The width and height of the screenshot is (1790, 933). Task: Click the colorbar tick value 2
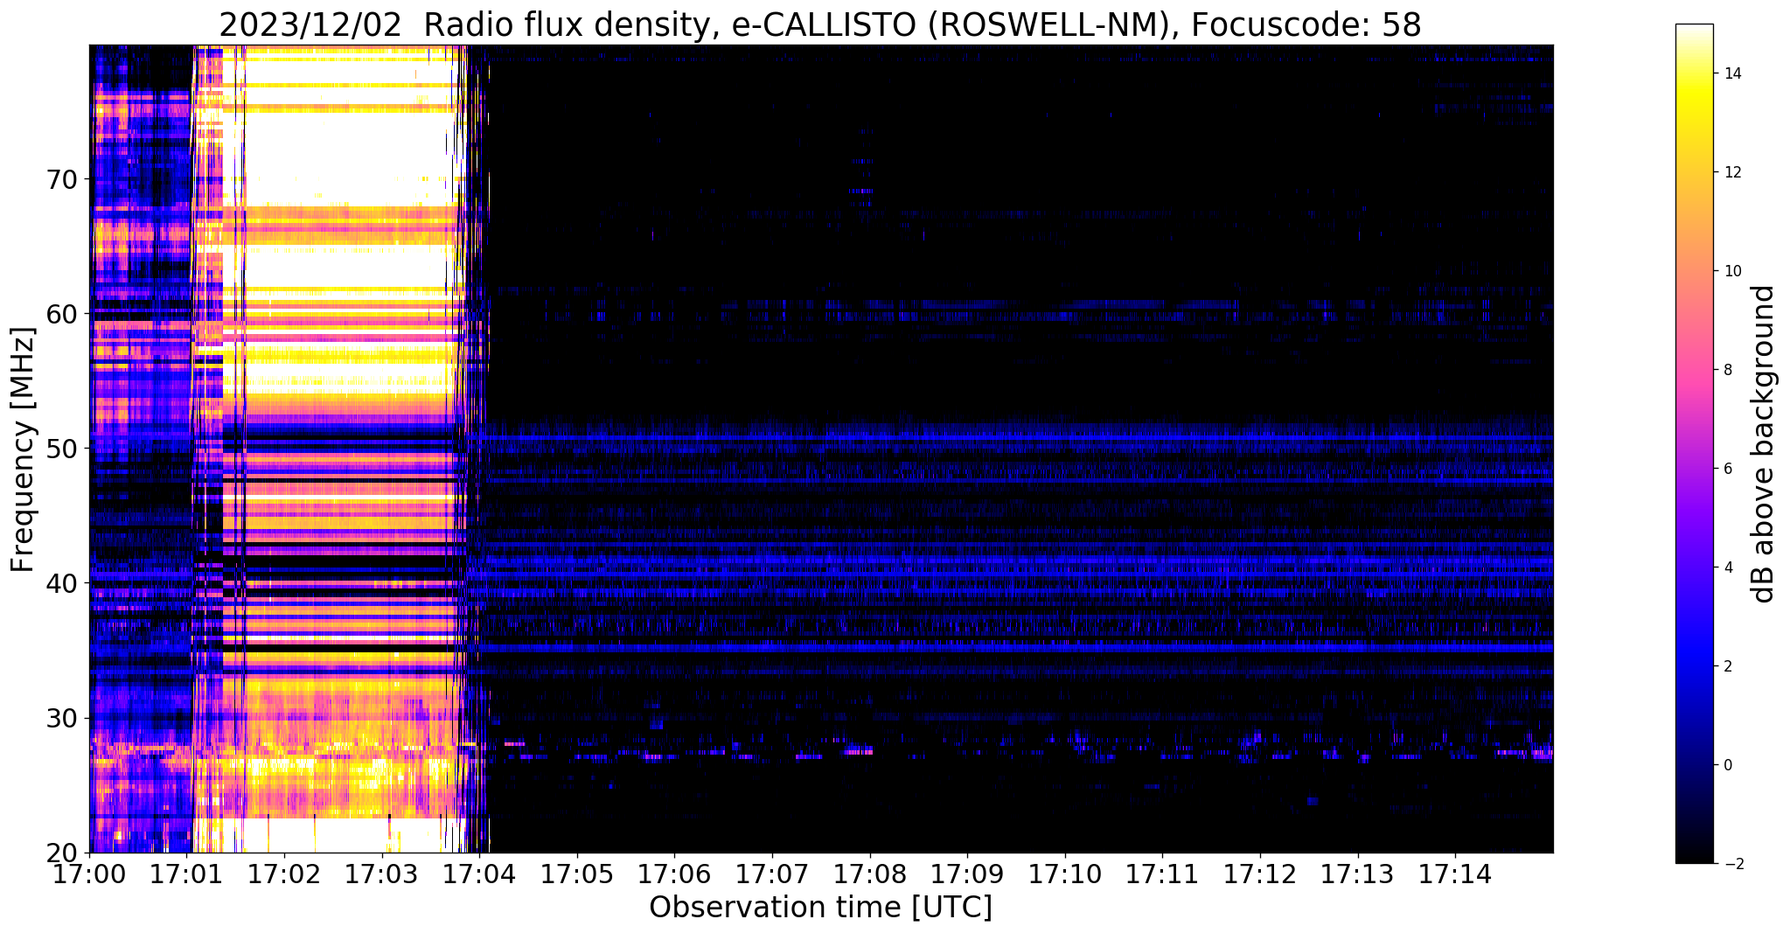pyautogui.click(x=1727, y=666)
